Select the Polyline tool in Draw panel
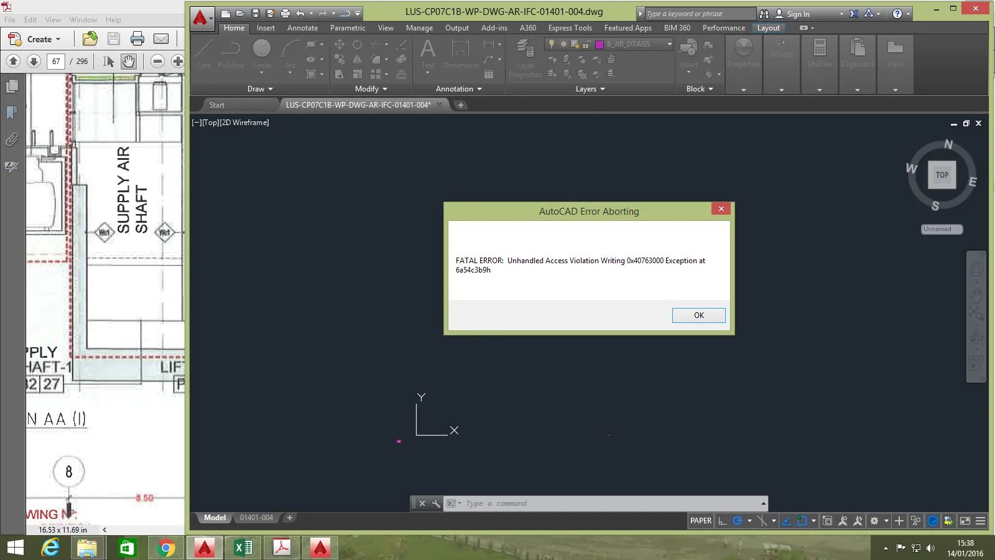 (231, 54)
